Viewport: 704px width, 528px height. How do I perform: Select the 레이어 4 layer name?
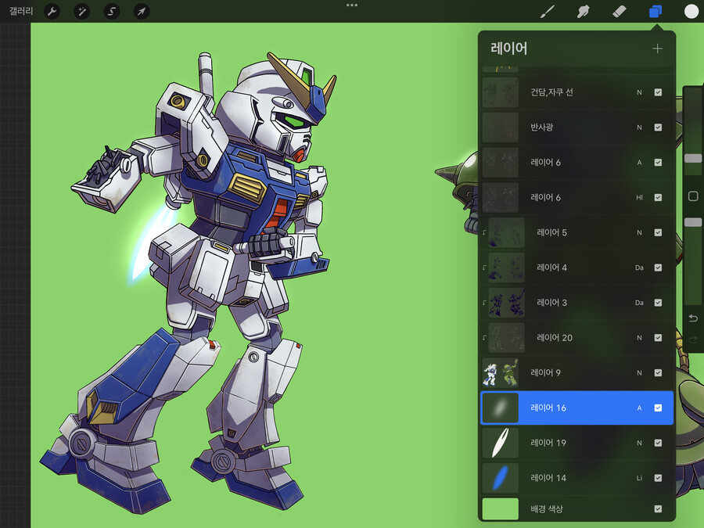(551, 268)
